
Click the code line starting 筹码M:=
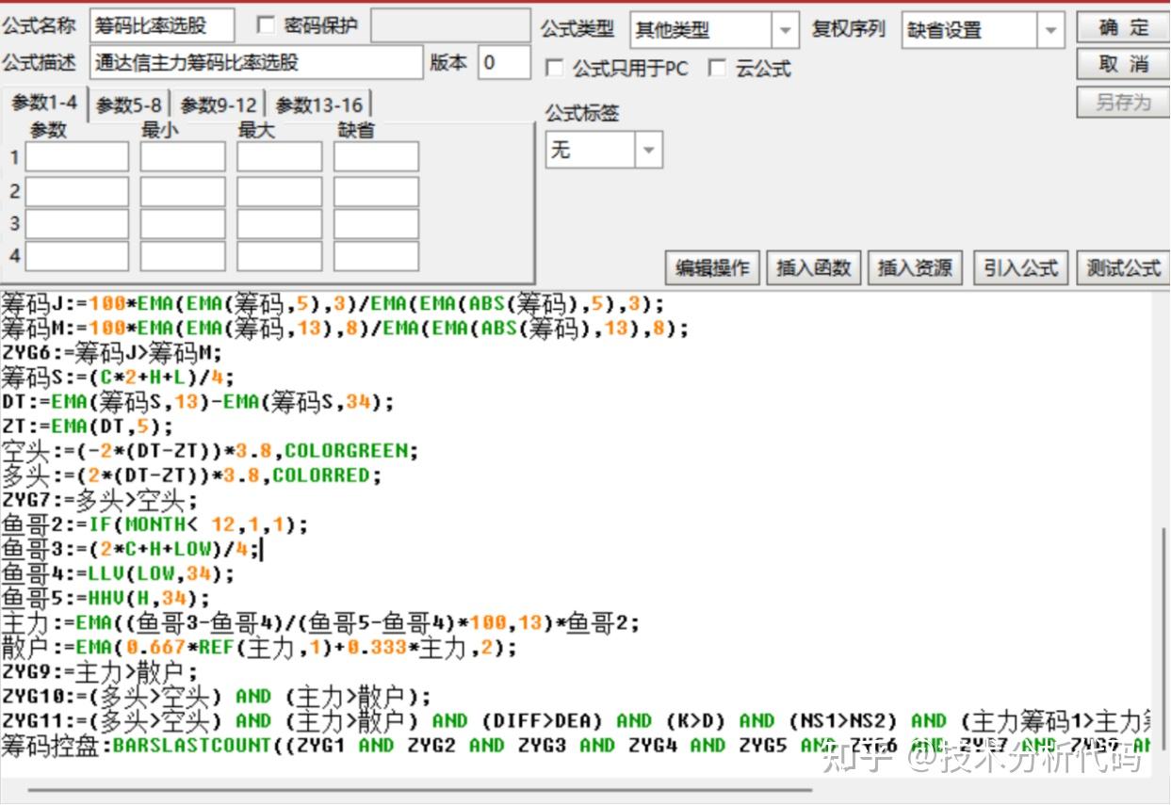pos(345,329)
